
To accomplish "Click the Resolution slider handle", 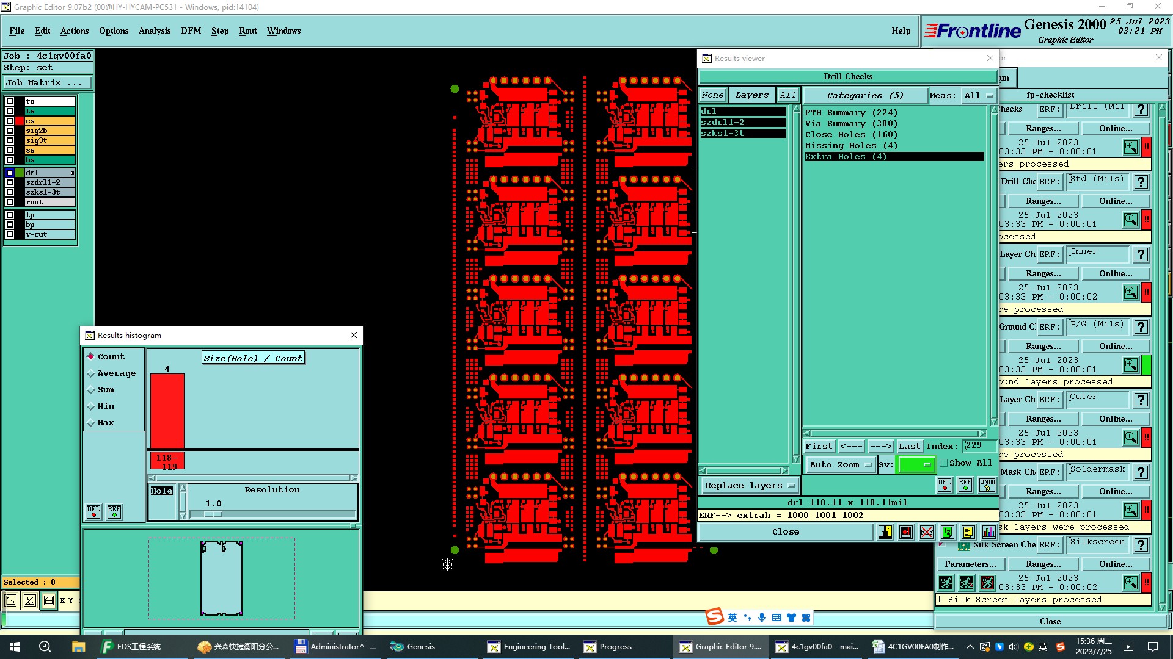I will click(x=213, y=514).
